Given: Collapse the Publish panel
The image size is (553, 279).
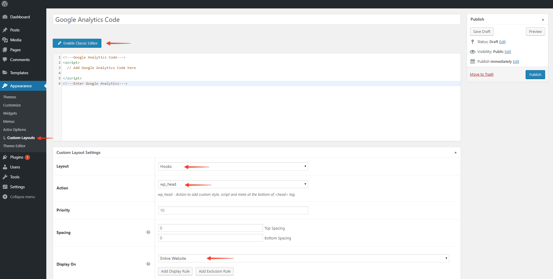Looking at the screenshot, I should [543, 19].
